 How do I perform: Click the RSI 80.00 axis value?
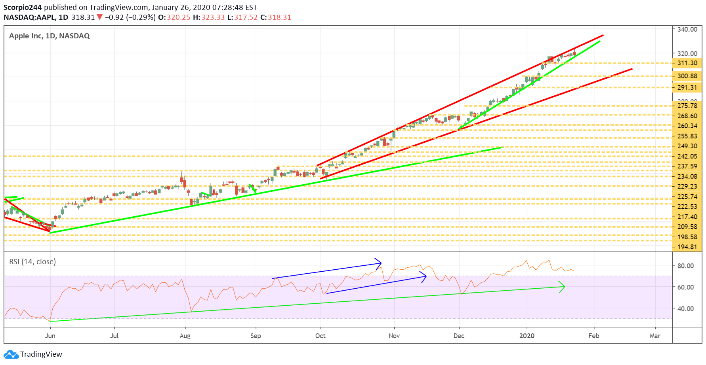(x=685, y=266)
